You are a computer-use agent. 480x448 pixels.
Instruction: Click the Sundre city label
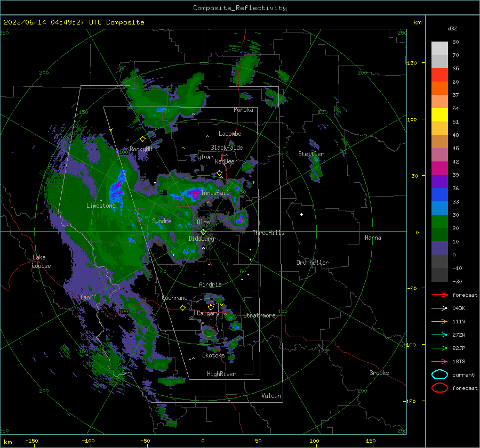tap(162, 221)
